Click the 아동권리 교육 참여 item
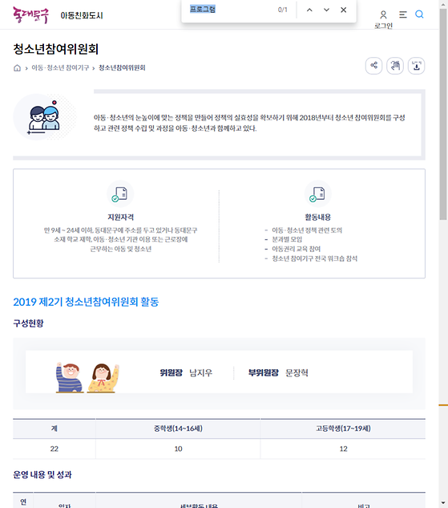 point(296,249)
